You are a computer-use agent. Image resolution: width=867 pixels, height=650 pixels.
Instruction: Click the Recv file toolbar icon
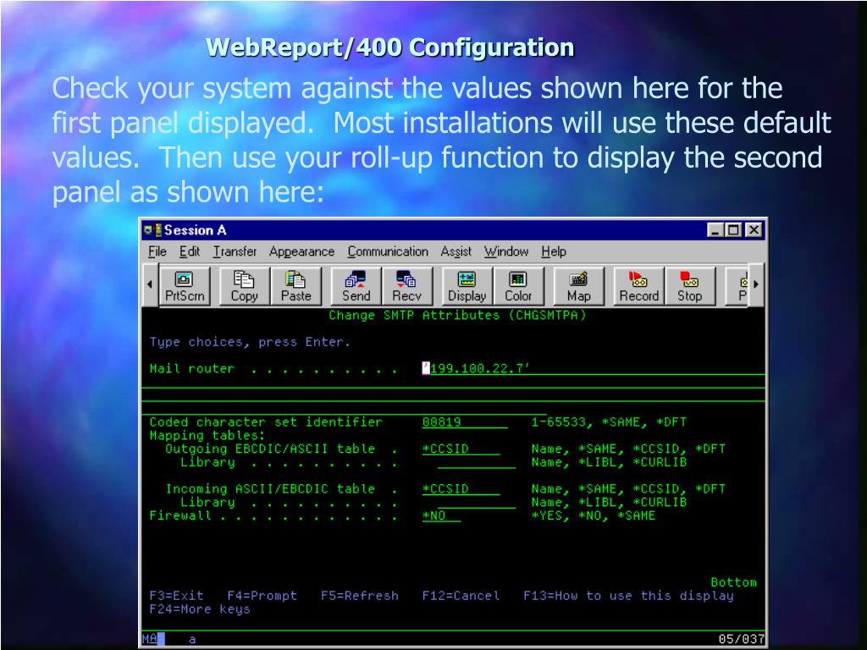[407, 286]
